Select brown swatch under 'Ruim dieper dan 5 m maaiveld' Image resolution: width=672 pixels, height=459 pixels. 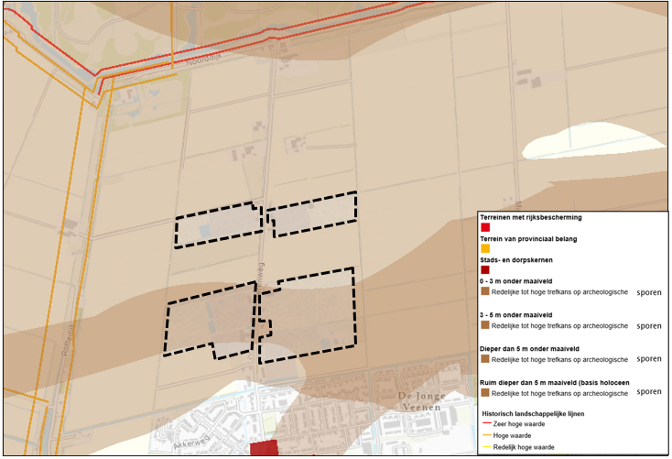[x=485, y=393]
